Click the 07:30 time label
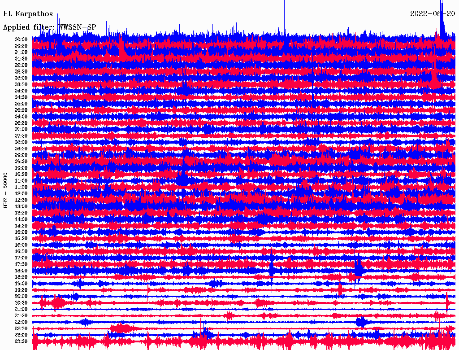The height and width of the screenshot is (350, 459). pyautogui.click(x=21, y=136)
